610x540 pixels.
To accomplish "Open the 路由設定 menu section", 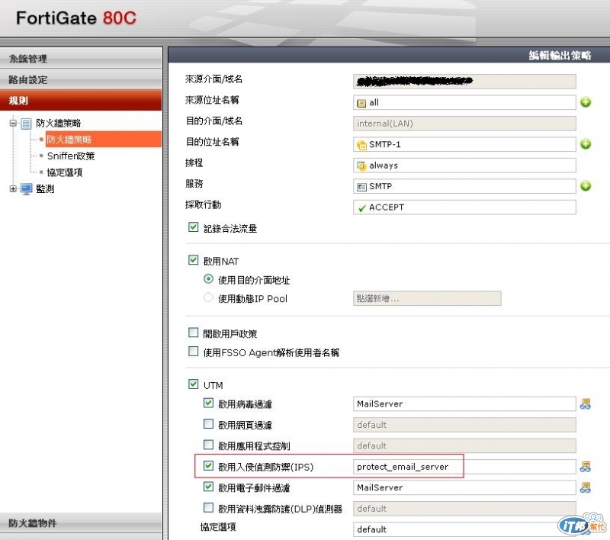I will click(x=81, y=79).
